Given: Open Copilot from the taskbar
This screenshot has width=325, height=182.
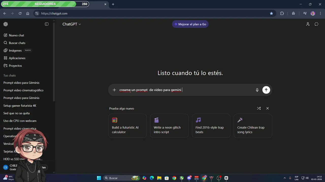Looking at the screenshot, I should click(x=144, y=178).
